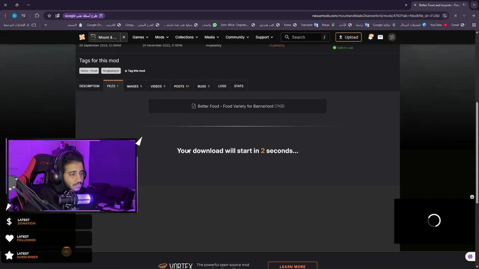Image resolution: width=479 pixels, height=269 pixels.
Task: Switch to the Logs tab
Action: (x=222, y=86)
